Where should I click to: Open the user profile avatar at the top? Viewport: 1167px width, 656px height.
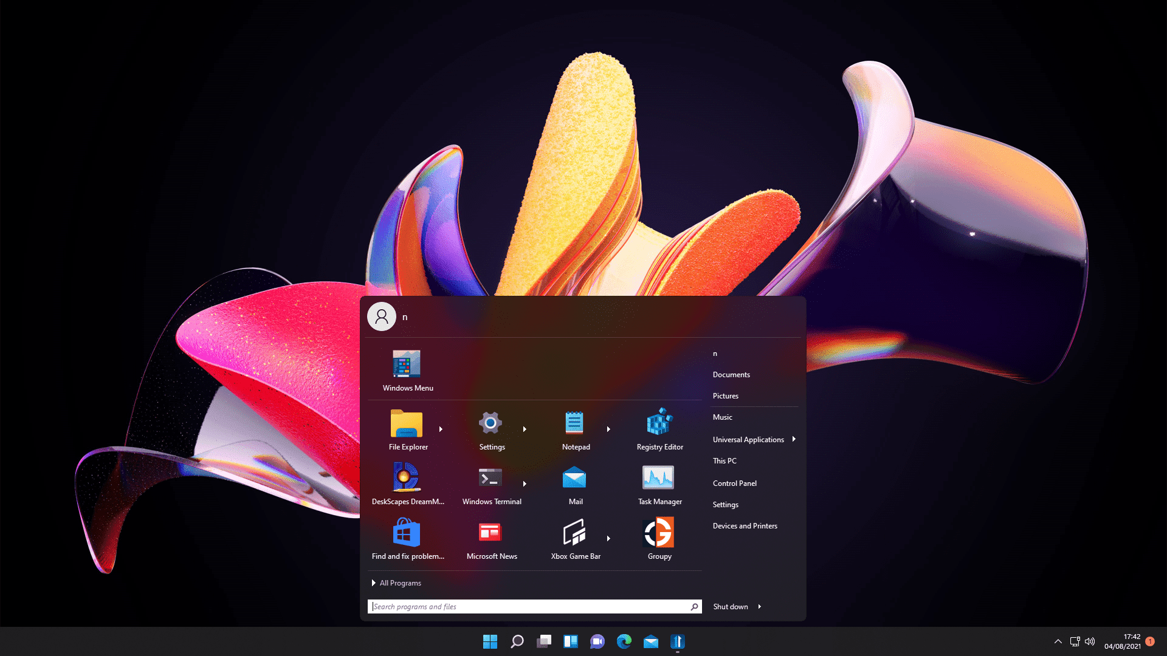pos(381,316)
